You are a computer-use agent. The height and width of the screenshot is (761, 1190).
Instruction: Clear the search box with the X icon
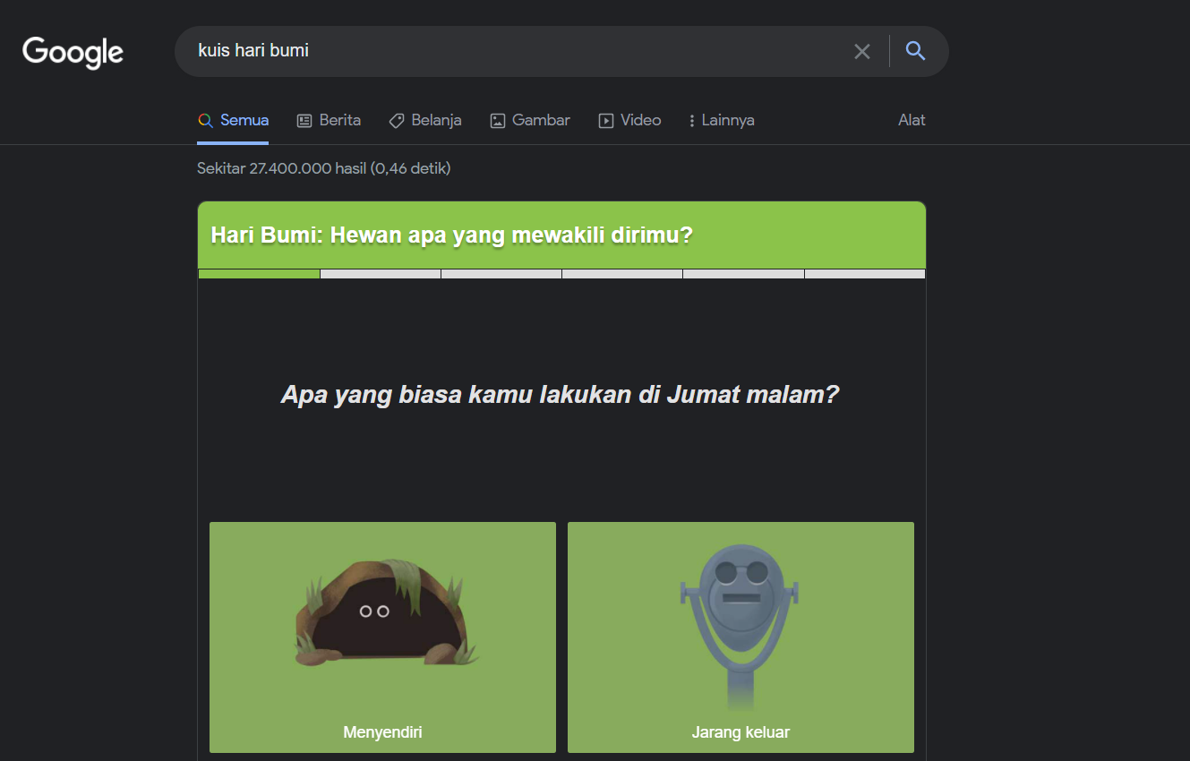tap(862, 51)
